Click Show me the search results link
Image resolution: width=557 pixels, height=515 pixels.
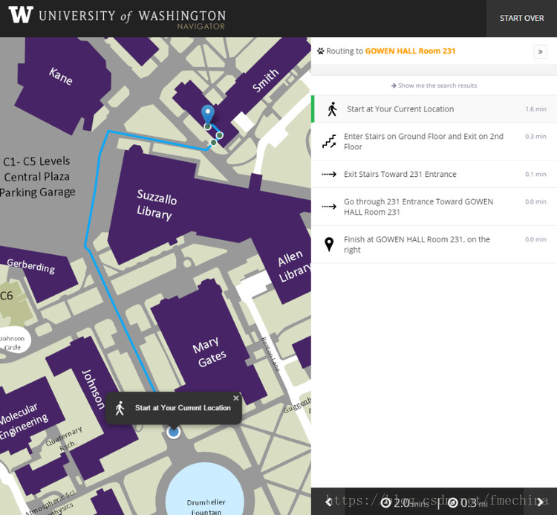pyautogui.click(x=434, y=85)
